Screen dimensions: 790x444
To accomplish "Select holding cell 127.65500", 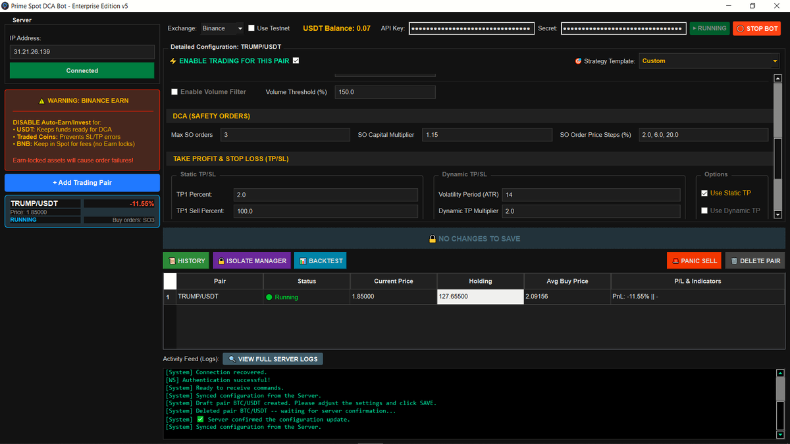I will 480,297.
